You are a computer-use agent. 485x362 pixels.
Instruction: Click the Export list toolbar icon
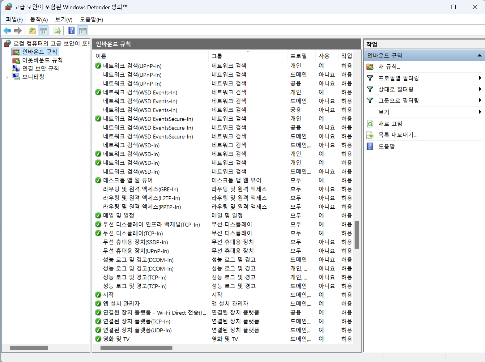click(57, 31)
